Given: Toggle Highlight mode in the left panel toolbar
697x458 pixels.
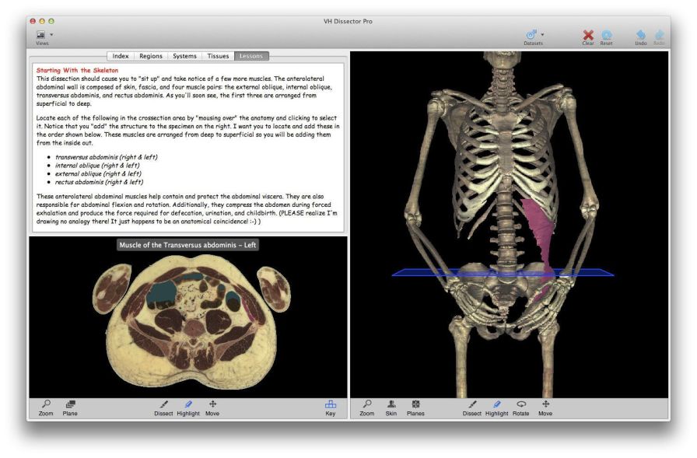Looking at the screenshot, I should [x=188, y=406].
